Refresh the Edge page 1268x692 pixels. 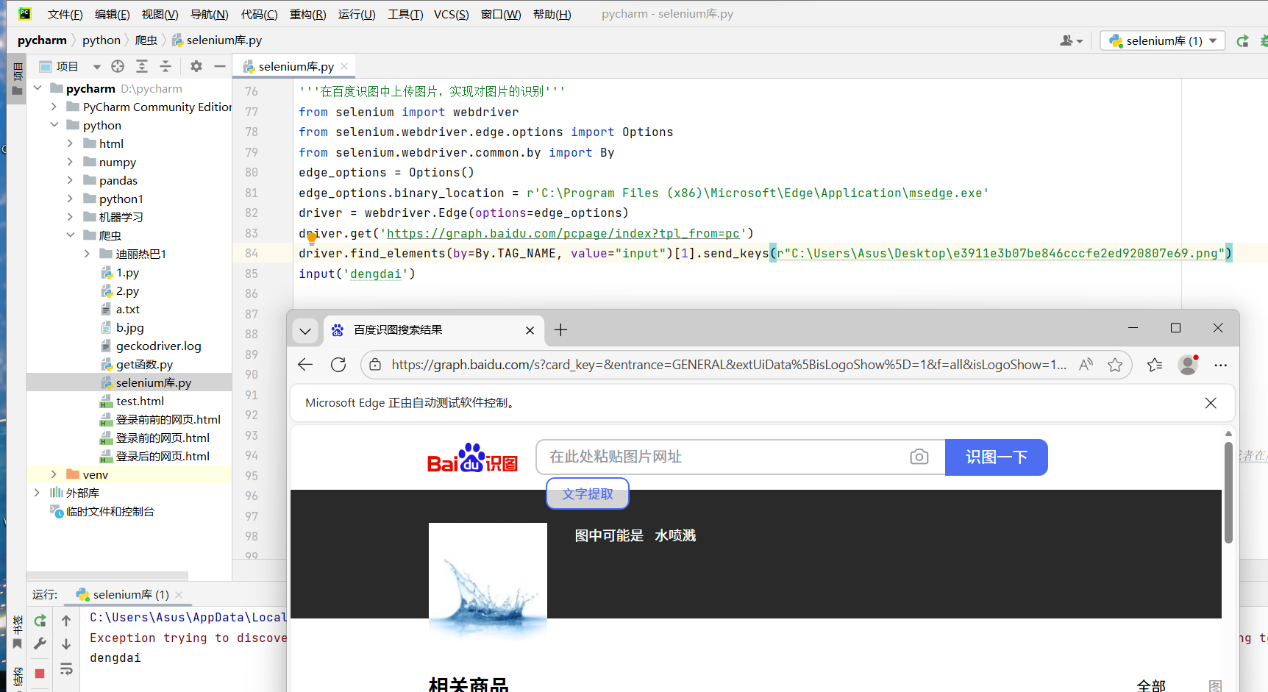(338, 365)
